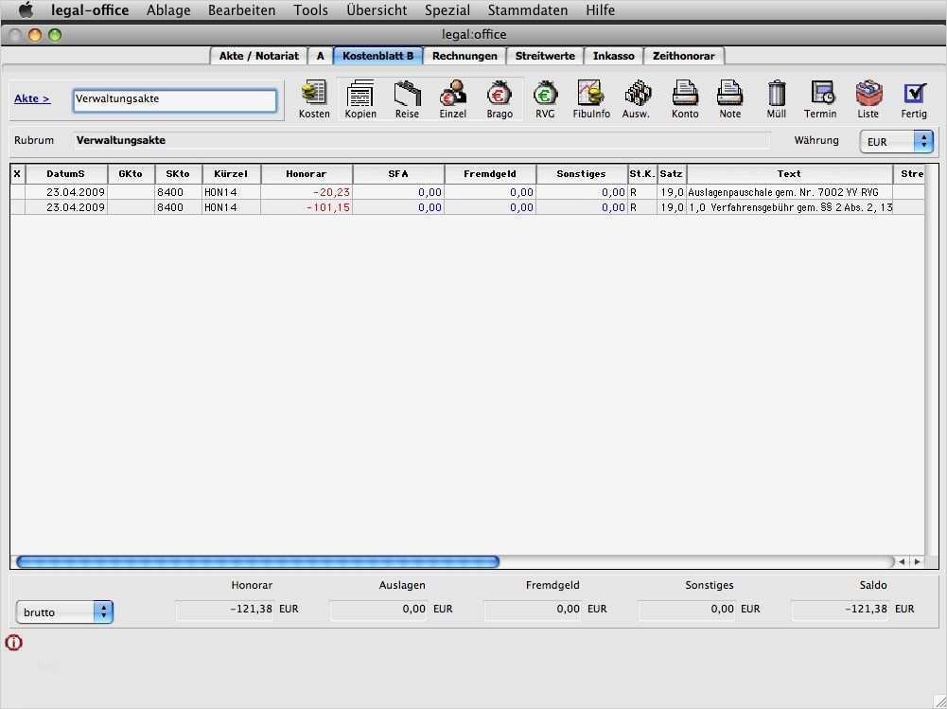The height and width of the screenshot is (709, 947).
Task: Switch to the Zeithonorar tab
Action: [x=684, y=56]
